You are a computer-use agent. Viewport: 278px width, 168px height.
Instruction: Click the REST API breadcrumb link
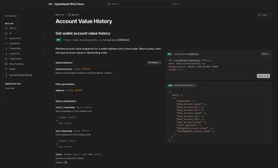60,15
